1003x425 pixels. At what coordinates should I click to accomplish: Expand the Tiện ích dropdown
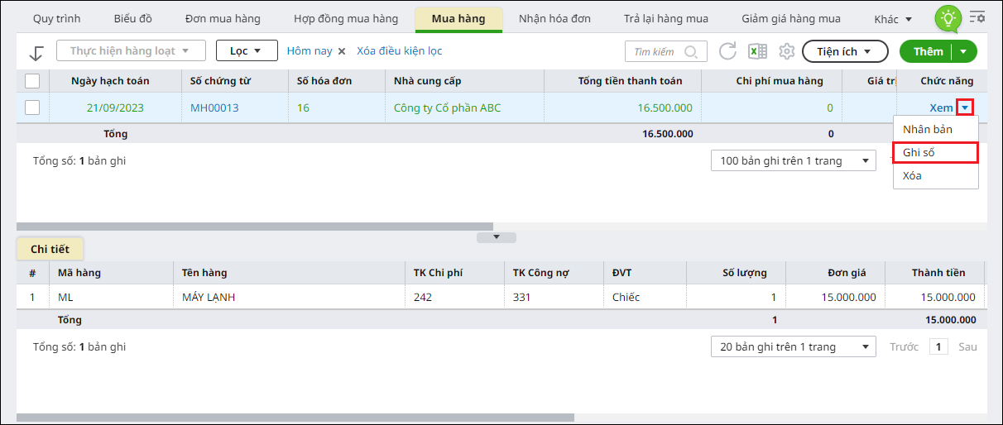click(x=844, y=51)
